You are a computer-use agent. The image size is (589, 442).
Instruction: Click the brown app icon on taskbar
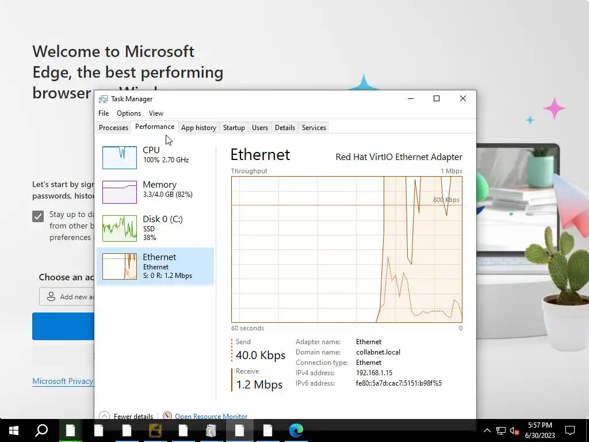[155, 430]
